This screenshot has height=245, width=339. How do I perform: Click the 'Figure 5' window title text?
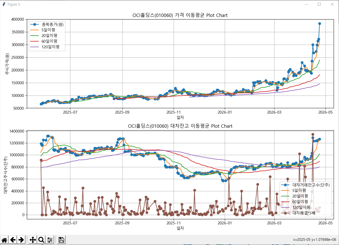coord(14,5)
